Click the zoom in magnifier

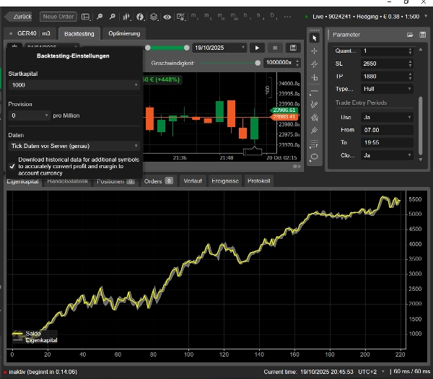112,17
